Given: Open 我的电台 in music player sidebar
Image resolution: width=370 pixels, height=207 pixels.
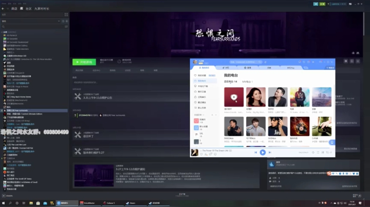Looking at the screenshot, I should coord(205,81).
